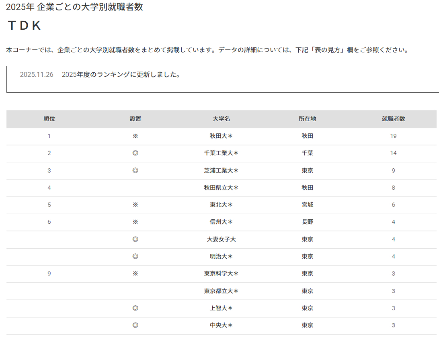Select the 芝浦工業大＊ university name

[x=221, y=170]
